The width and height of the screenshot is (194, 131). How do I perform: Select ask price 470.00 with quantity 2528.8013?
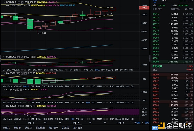(x=172, y=62)
